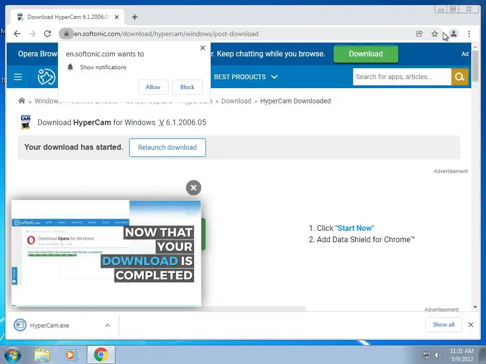The height and width of the screenshot is (364, 486).
Task: Open the Softonic hamburger menu
Action: (x=18, y=77)
